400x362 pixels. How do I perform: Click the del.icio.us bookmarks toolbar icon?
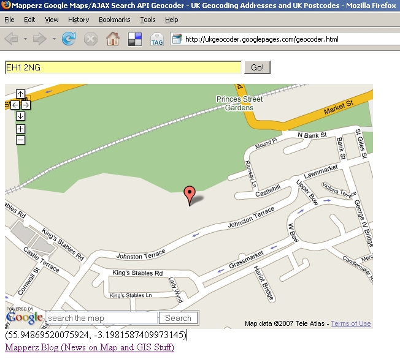[135, 39]
